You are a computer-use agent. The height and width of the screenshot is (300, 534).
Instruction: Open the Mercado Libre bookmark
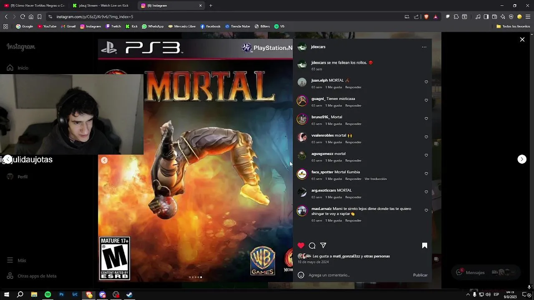coord(182,26)
